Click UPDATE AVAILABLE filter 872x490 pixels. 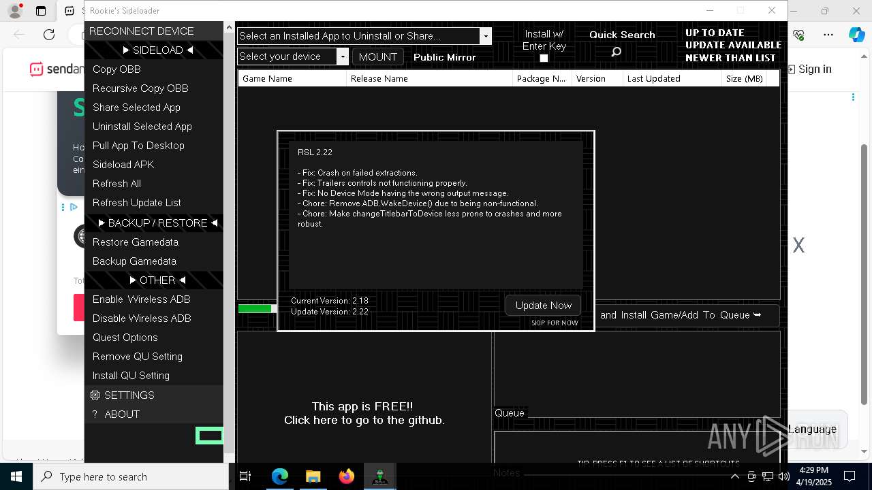tap(733, 45)
